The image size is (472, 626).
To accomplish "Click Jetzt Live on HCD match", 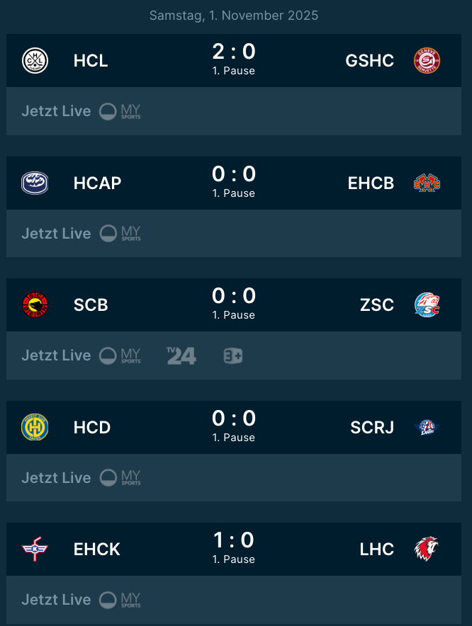I will [56, 478].
